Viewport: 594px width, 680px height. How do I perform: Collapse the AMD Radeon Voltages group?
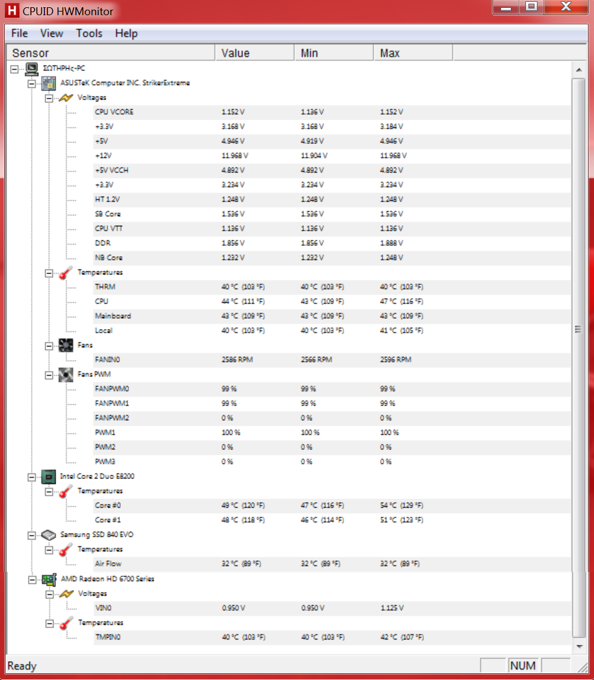pos(49,594)
